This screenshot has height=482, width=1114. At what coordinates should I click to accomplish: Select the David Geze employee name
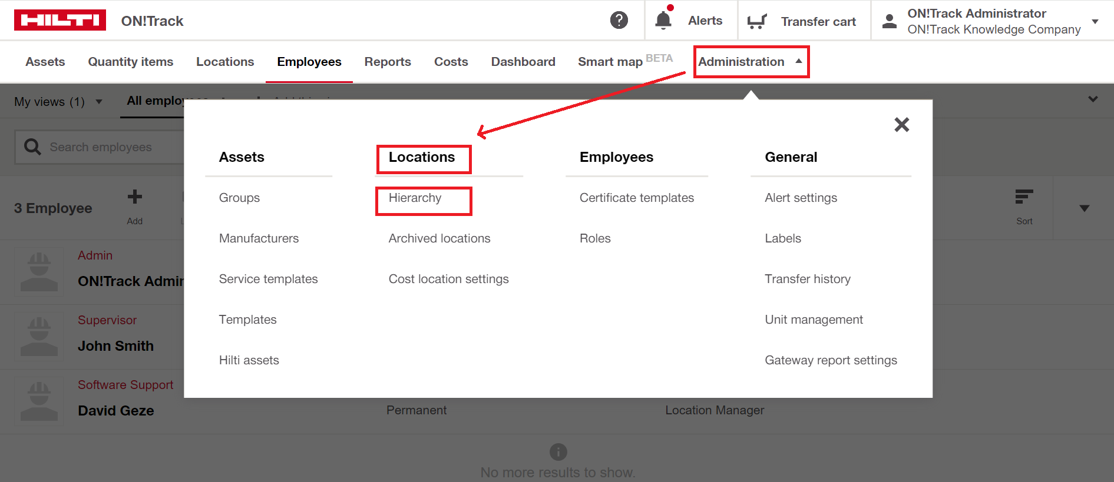115,411
